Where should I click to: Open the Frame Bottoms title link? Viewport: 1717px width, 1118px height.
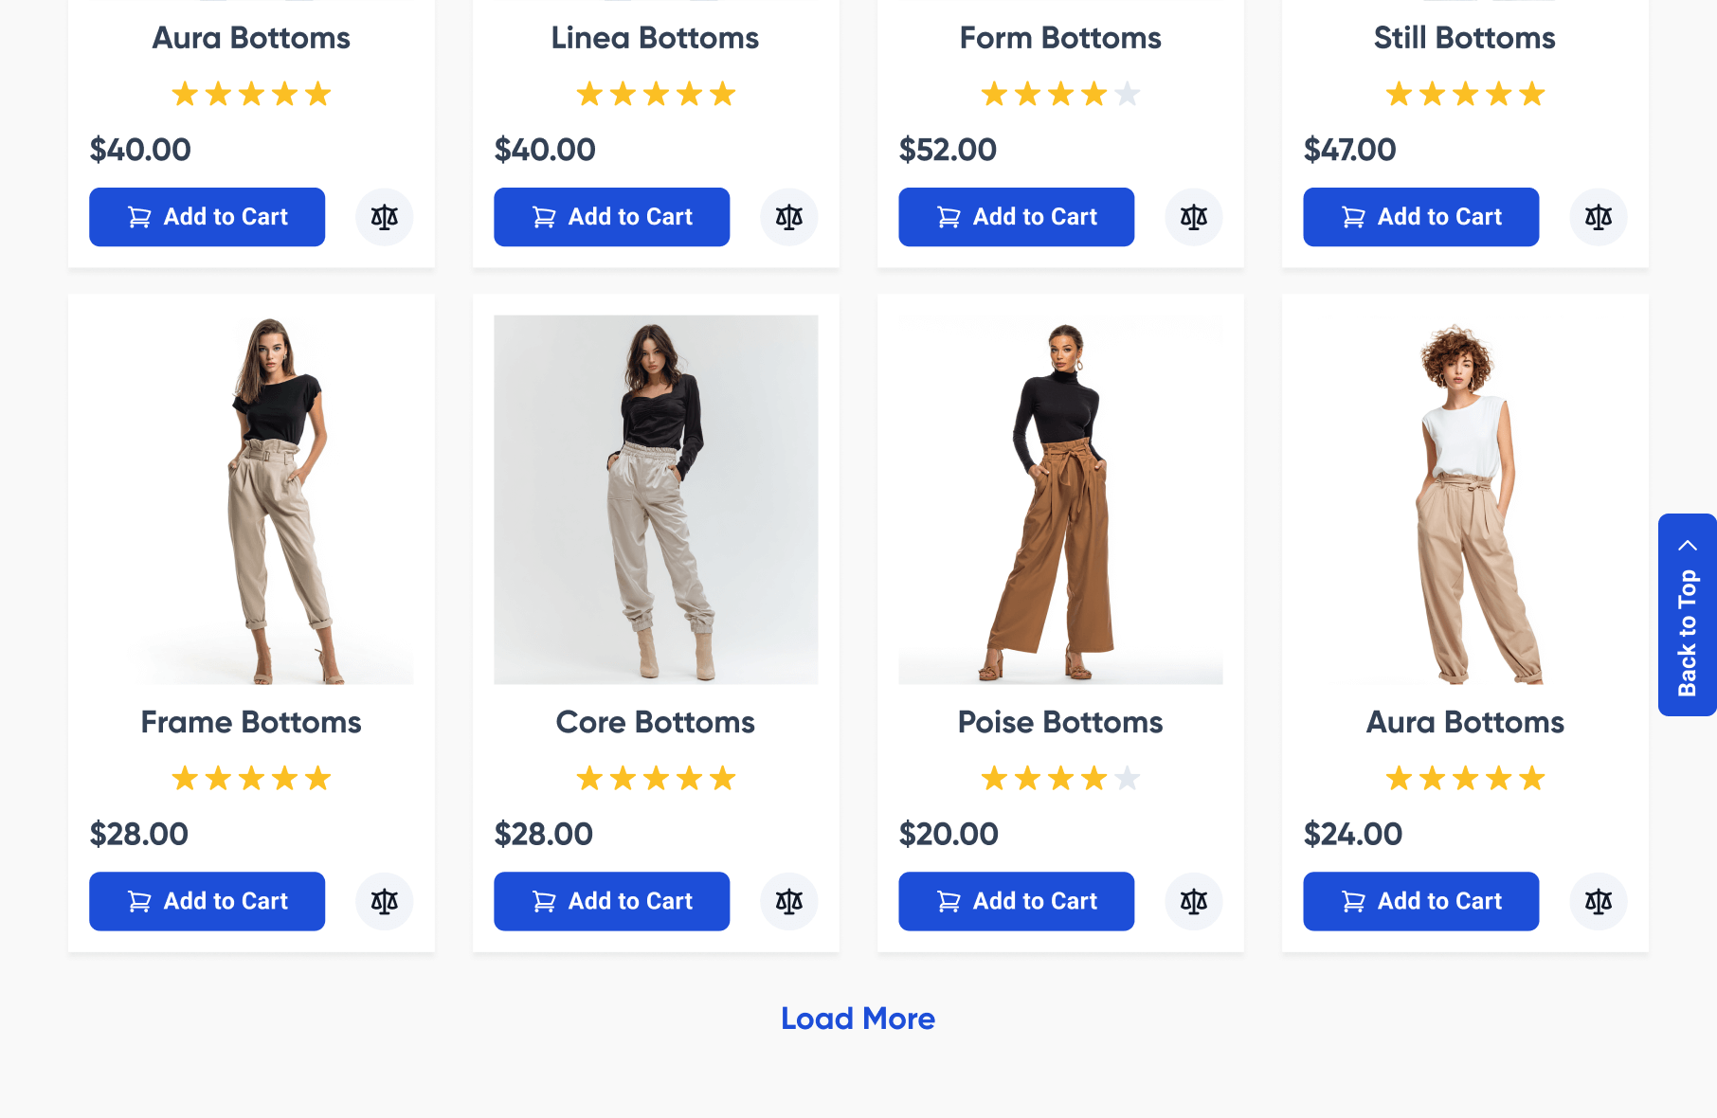(x=251, y=722)
